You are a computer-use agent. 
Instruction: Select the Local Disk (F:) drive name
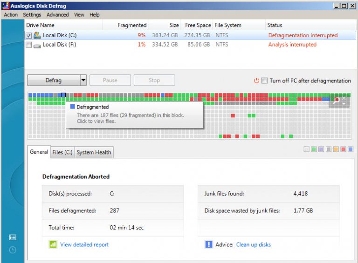[x=59, y=44]
